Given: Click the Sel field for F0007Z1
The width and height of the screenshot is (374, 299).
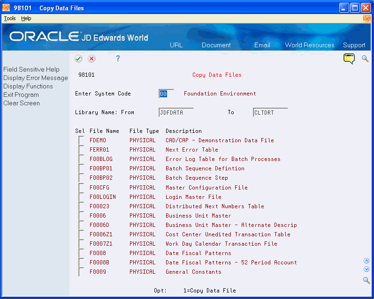Looking at the screenshot, I should click(x=81, y=244).
